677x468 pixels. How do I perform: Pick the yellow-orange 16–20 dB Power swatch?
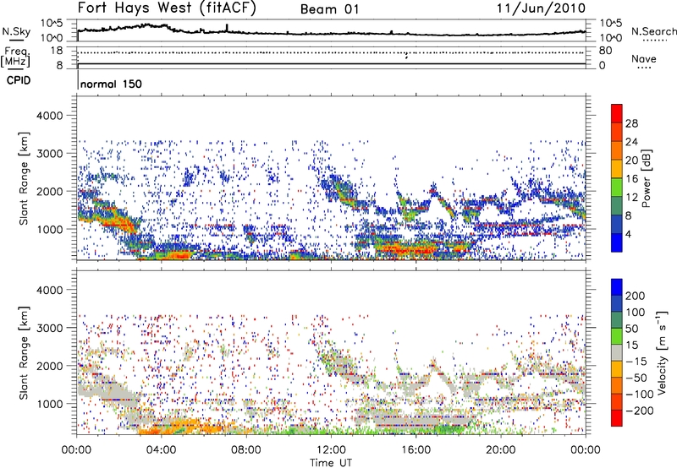point(617,169)
